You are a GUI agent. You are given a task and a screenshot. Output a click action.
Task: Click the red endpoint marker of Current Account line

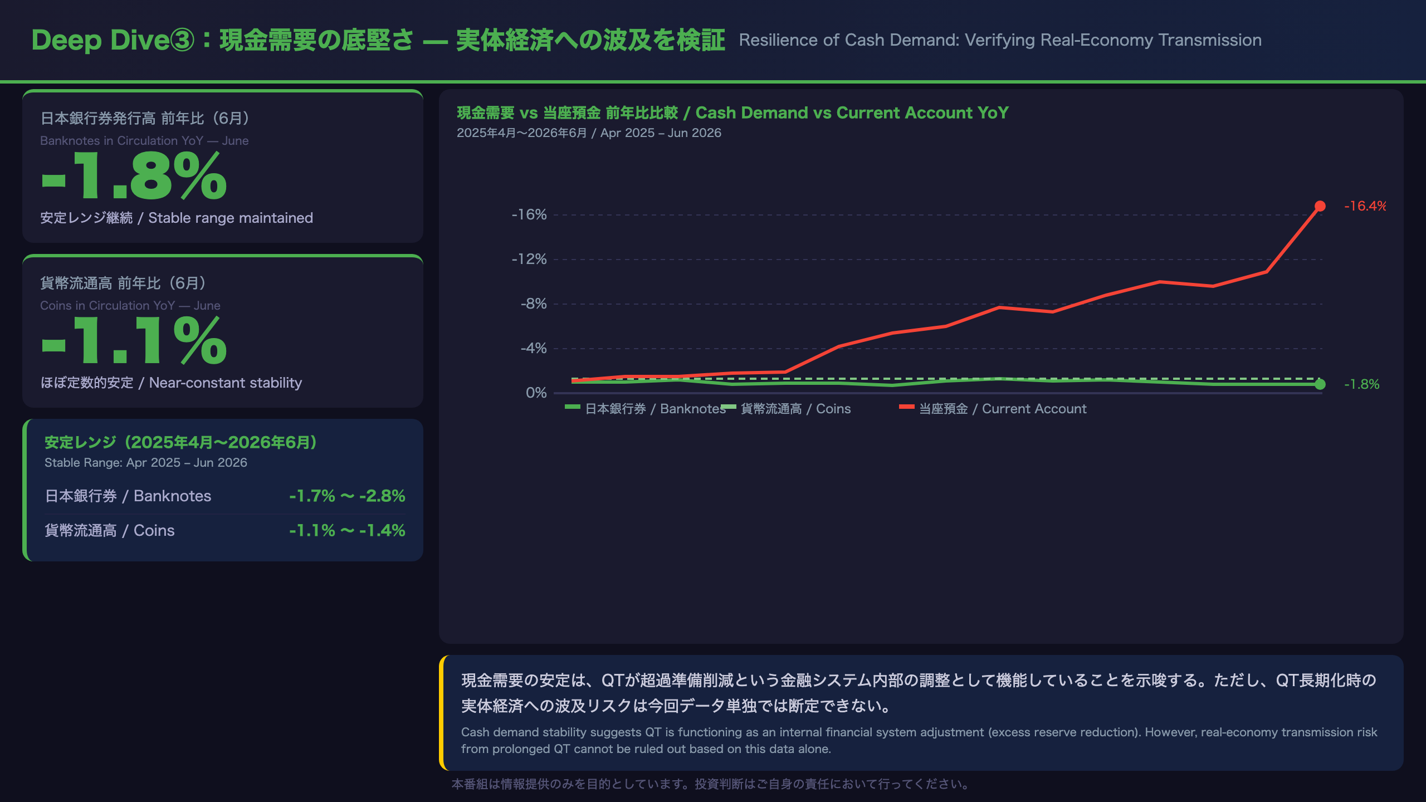(1320, 206)
